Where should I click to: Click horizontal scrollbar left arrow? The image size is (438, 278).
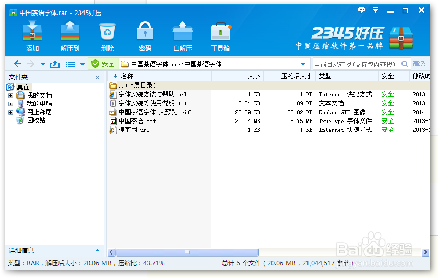pyautogui.click(x=111, y=252)
